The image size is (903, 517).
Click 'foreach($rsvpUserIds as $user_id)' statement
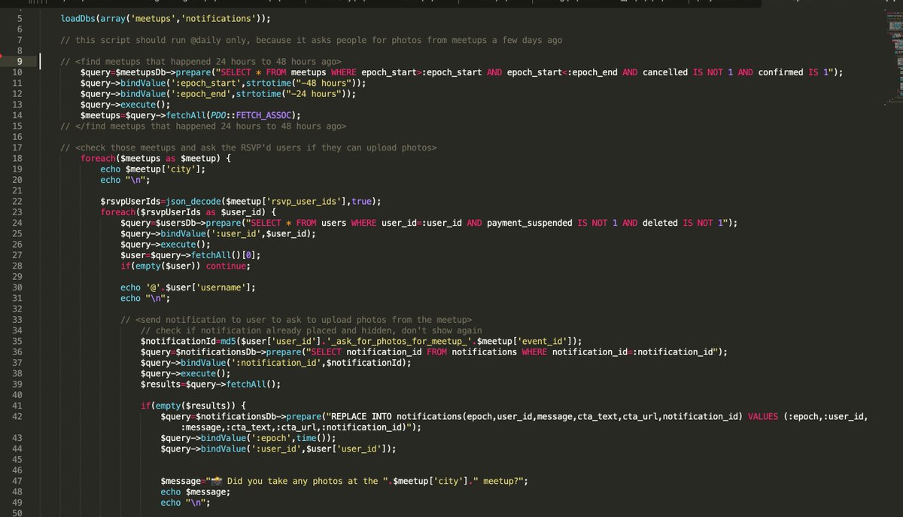coord(188,212)
